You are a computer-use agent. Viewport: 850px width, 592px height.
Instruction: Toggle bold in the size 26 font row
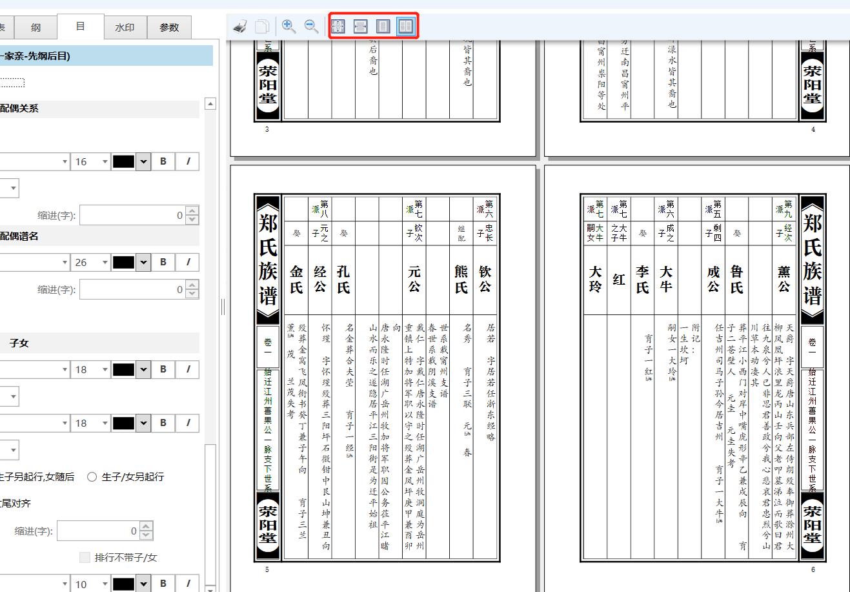(163, 262)
